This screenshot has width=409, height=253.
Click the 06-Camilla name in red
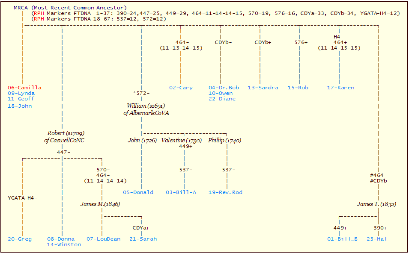24,88
